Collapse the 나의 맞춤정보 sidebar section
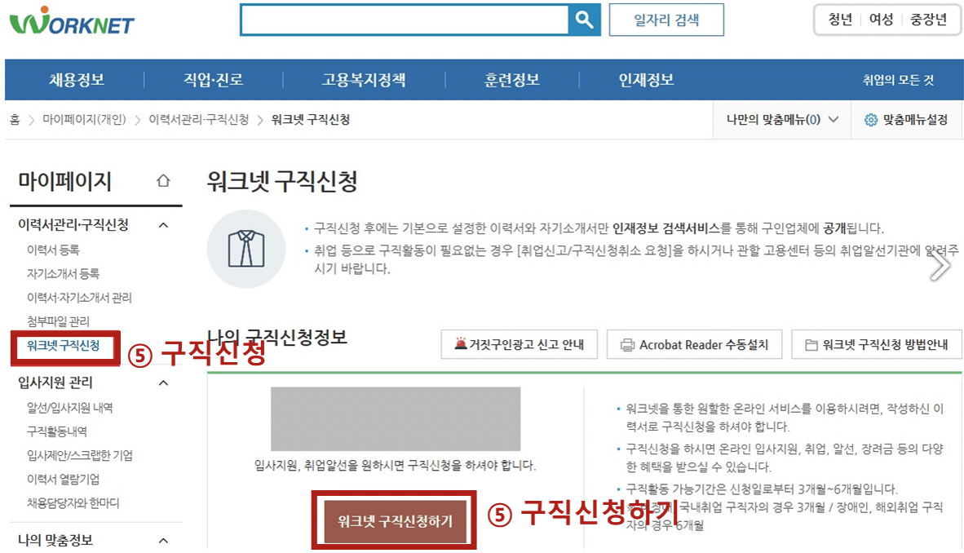The width and height of the screenshot is (964, 553). [x=164, y=541]
